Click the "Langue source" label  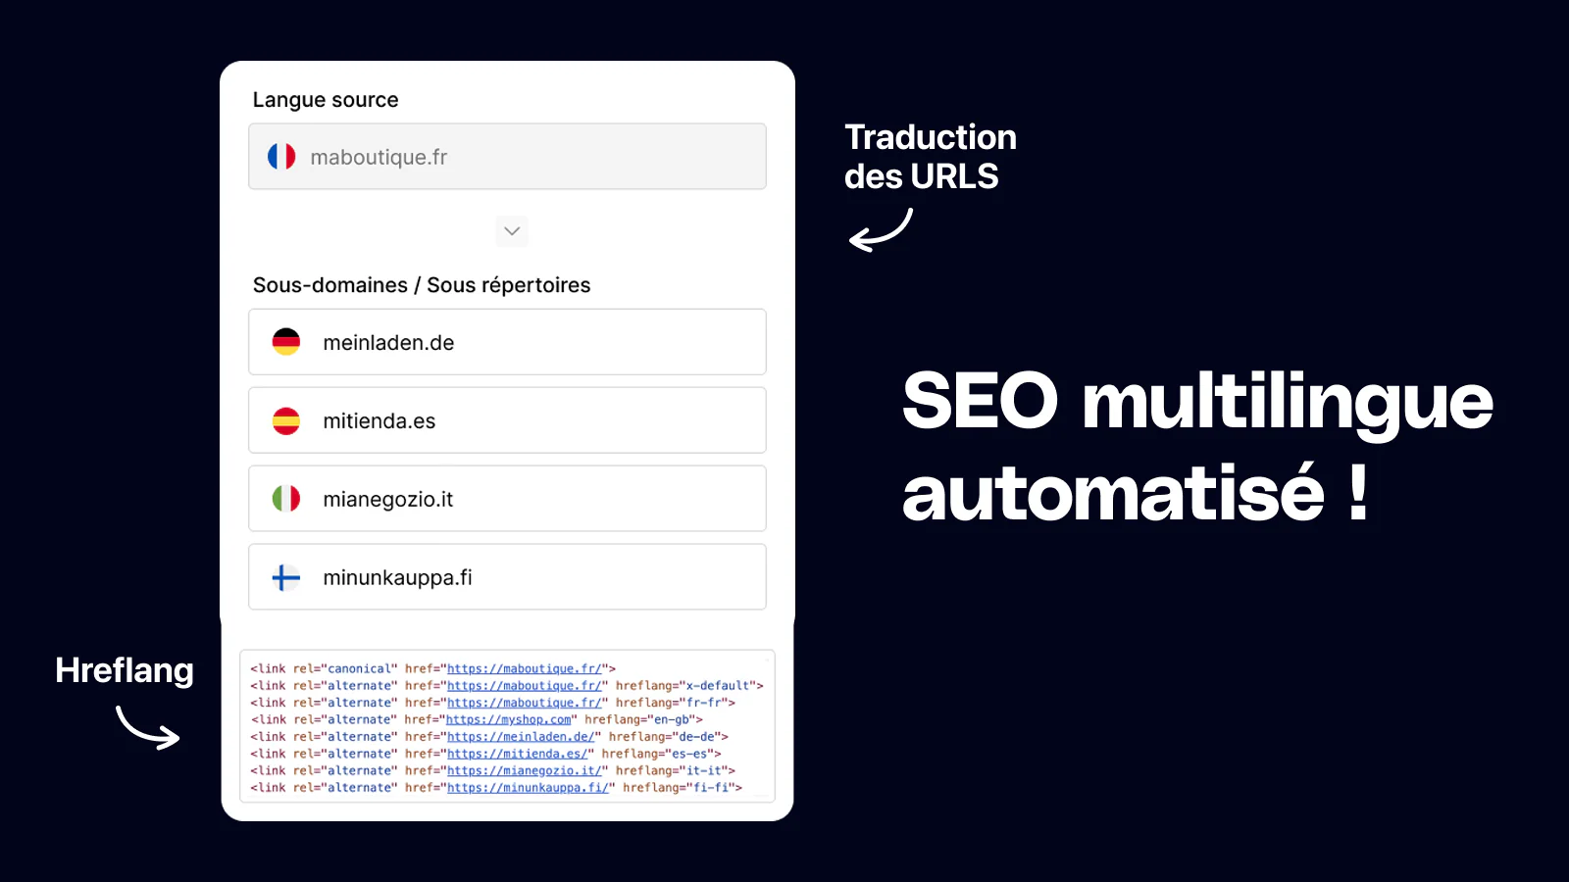click(326, 100)
